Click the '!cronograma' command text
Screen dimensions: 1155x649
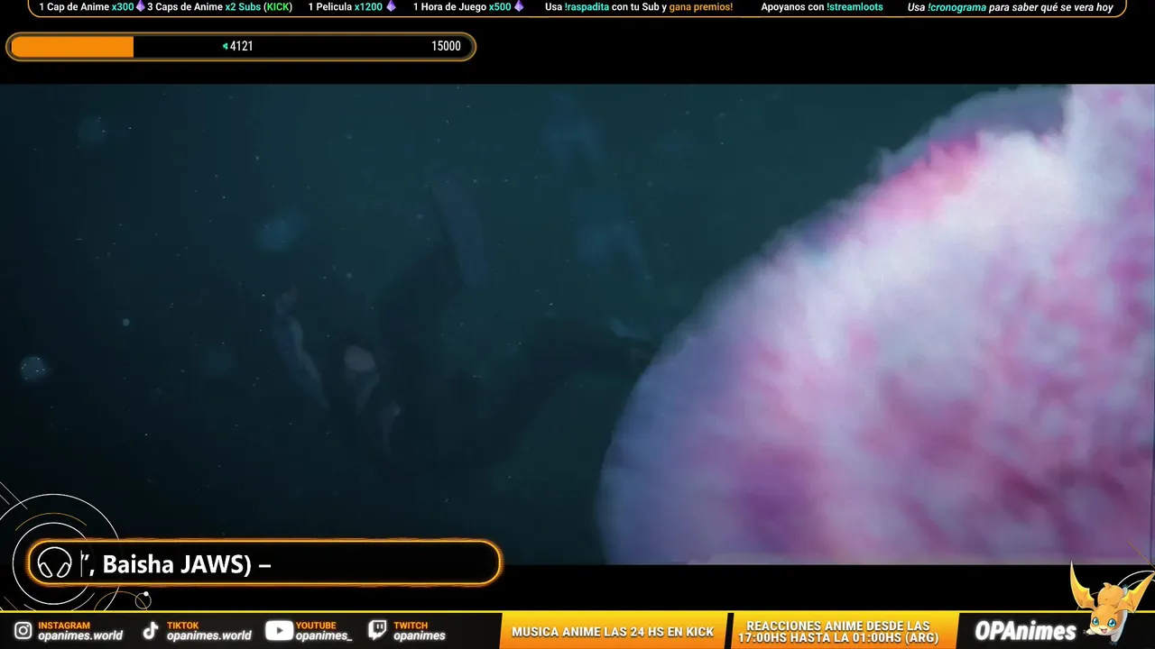pyautogui.click(x=957, y=7)
